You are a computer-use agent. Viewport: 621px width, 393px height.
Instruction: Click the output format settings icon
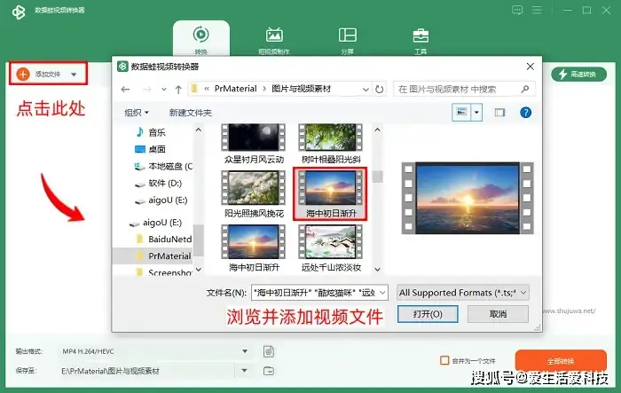(x=269, y=352)
